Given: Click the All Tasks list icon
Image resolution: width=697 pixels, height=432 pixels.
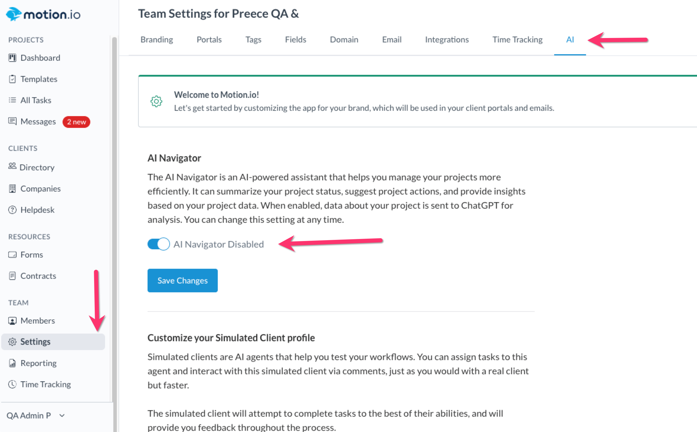Looking at the screenshot, I should (x=12, y=100).
